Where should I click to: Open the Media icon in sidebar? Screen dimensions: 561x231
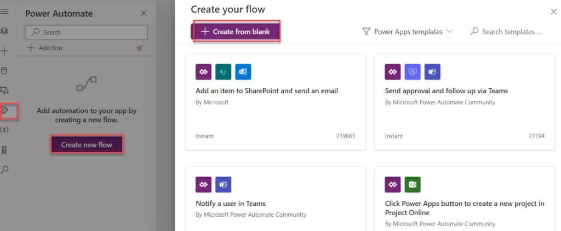4,90
